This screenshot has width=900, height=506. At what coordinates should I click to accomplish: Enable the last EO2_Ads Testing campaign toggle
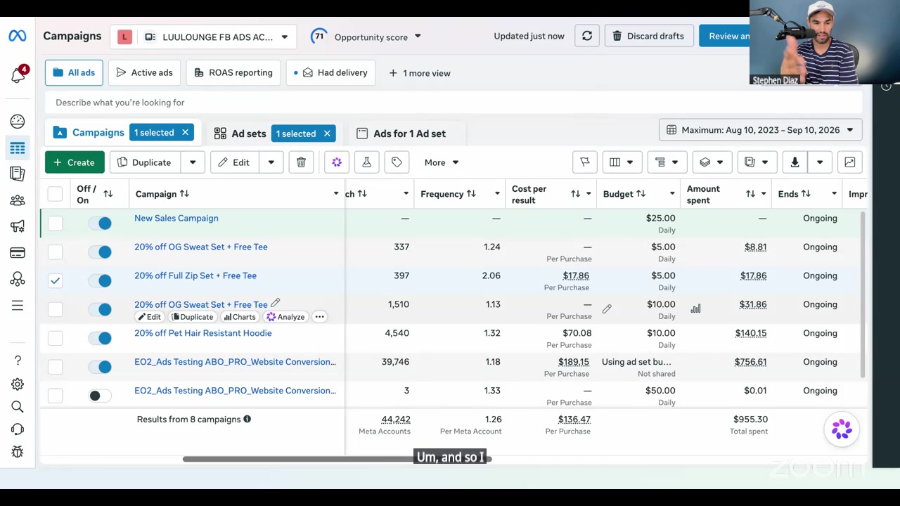100,396
